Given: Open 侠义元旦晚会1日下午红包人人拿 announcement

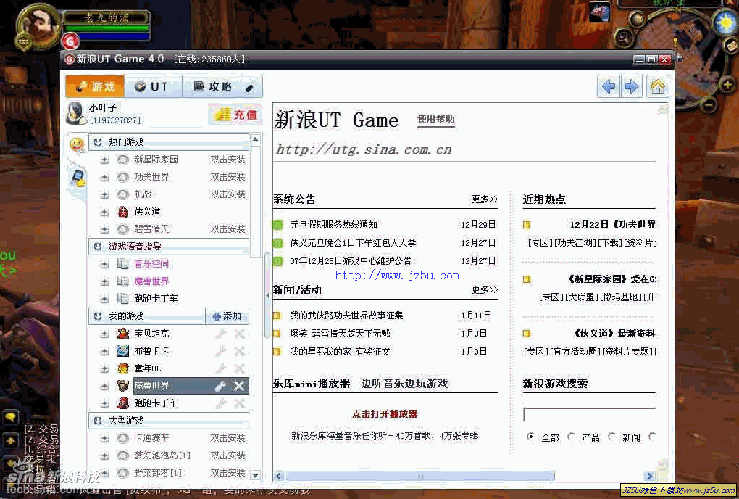Looking at the screenshot, I should (x=353, y=243).
